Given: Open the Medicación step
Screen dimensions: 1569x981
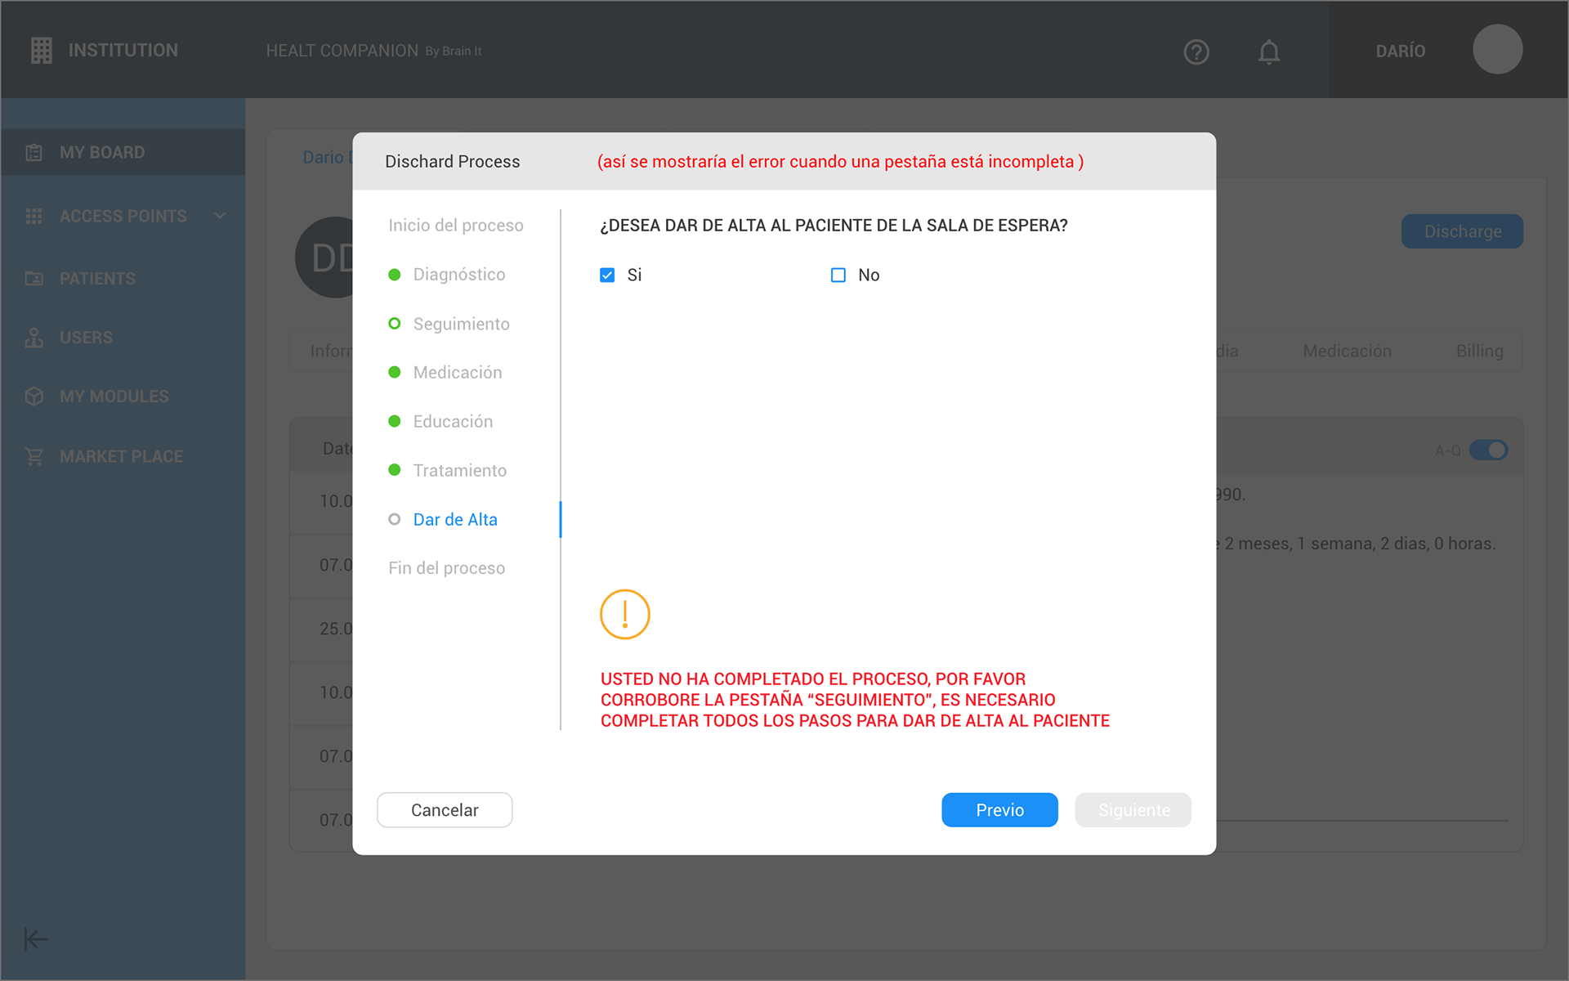Looking at the screenshot, I should pyautogui.click(x=457, y=373).
